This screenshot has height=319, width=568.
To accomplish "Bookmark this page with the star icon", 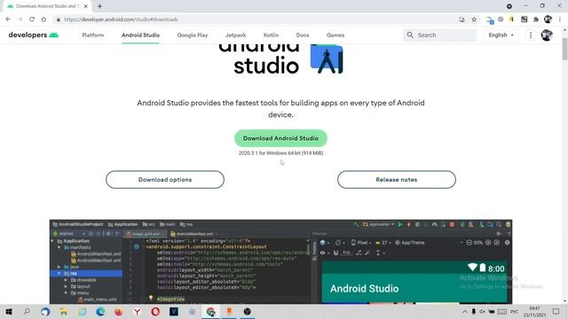I will pyautogui.click(x=474, y=19).
